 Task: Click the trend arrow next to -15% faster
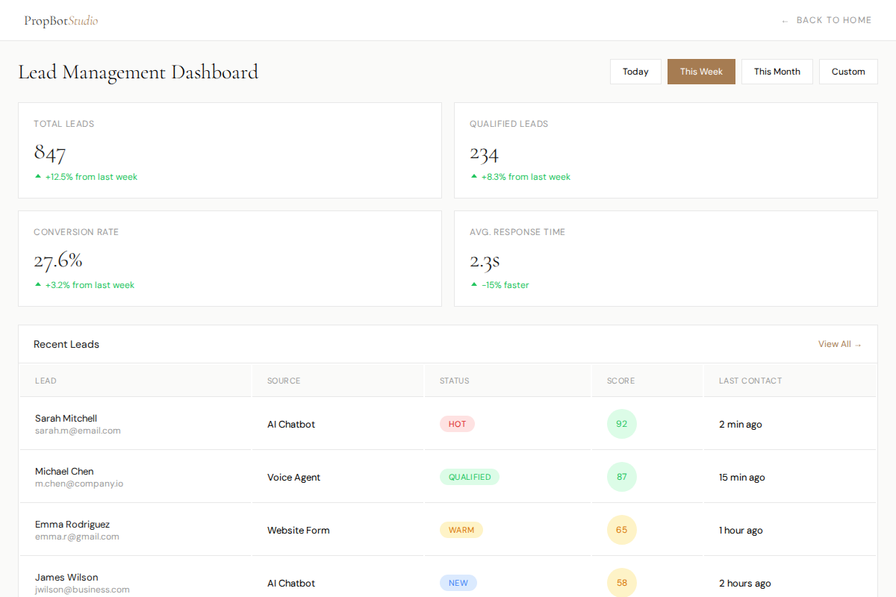click(x=473, y=284)
